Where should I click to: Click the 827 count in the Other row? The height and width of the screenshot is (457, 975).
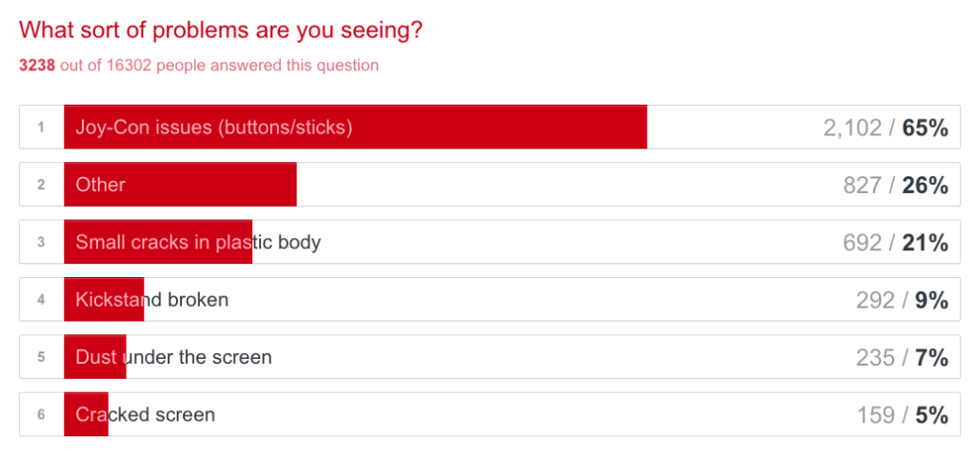[x=863, y=186]
